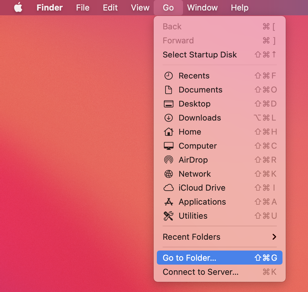Click the Downloads label
The height and width of the screenshot is (292, 308).
tap(200, 118)
